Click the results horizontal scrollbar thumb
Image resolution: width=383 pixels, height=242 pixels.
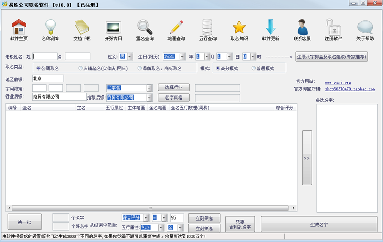click(150, 208)
